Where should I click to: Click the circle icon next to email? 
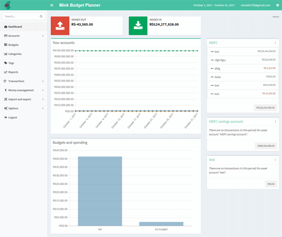tap(277, 5)
